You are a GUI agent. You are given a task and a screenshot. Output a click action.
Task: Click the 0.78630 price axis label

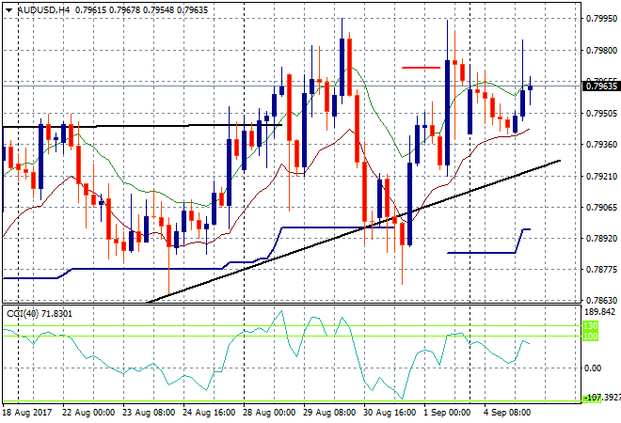[x=601, y=301]
